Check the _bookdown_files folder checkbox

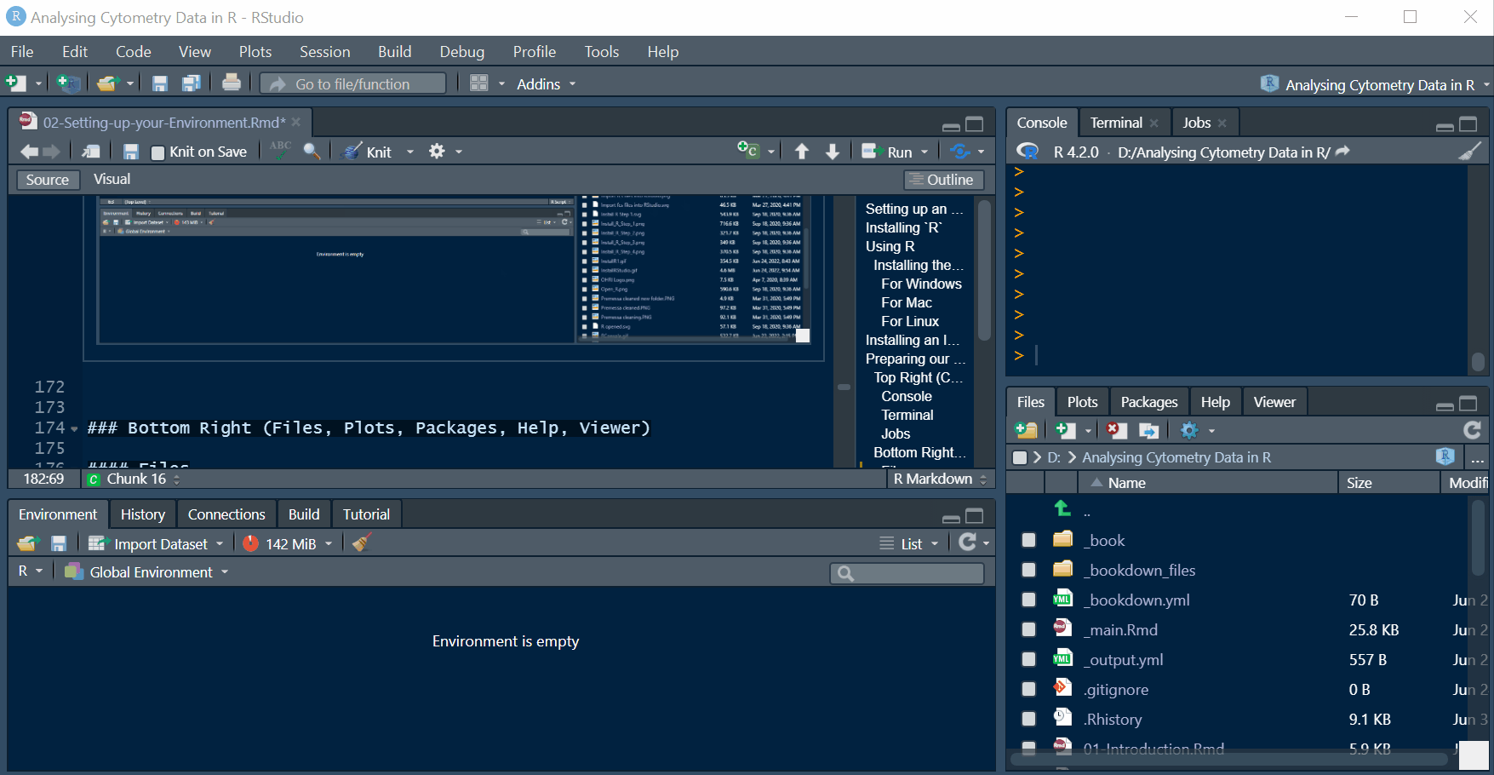[x=1028, y=570]
